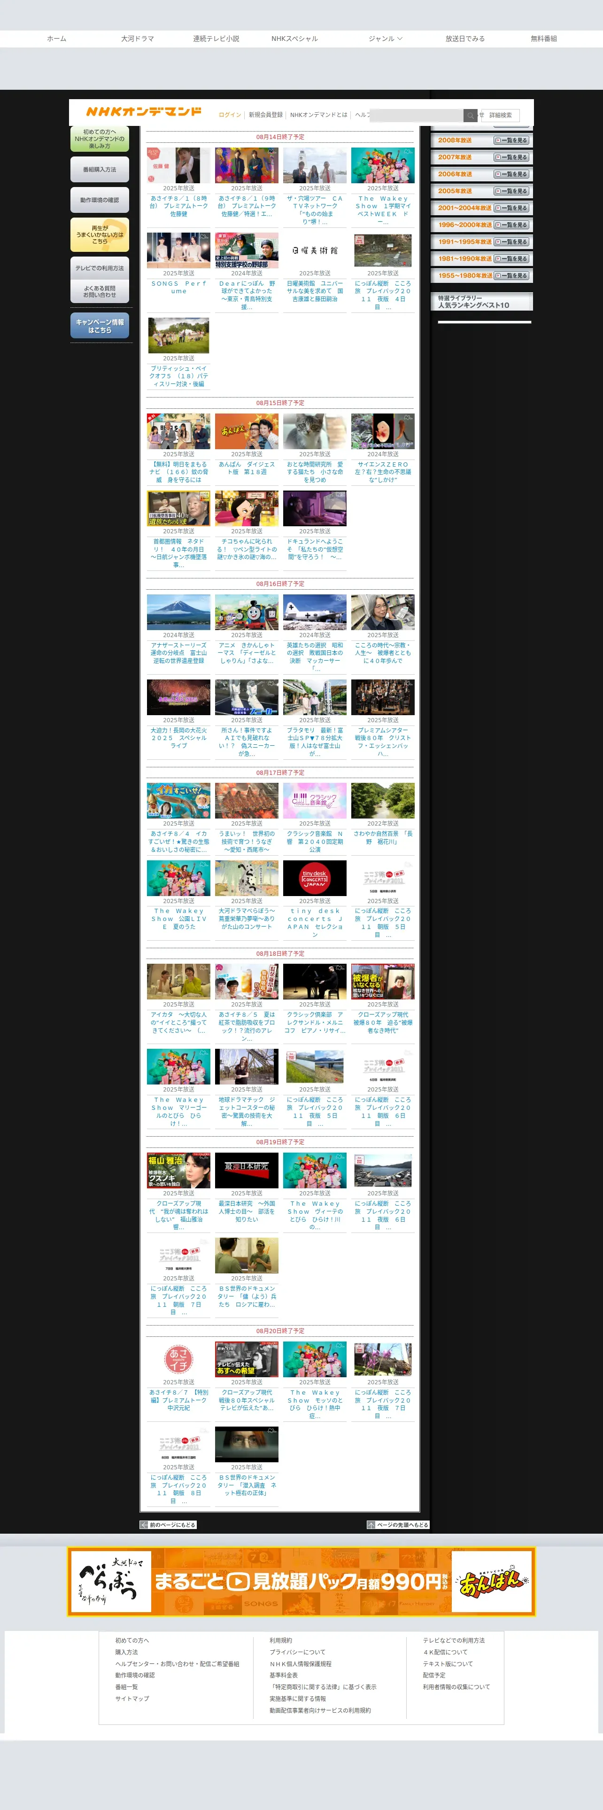Click the search magnifier icon in the header
This screenshot has width=603, height=1810.
(470, 115)
